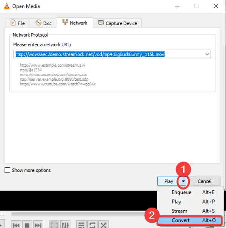Click the VLC cone icon in title bar
Image resolution: width=226 pixels, height=228 pixels.
pyautogui.click(x=6, y=6)
